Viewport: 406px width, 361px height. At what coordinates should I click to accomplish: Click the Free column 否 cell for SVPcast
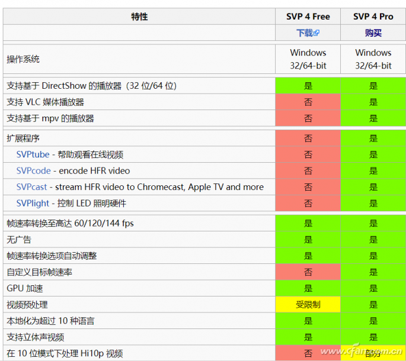tap(308, 187)
